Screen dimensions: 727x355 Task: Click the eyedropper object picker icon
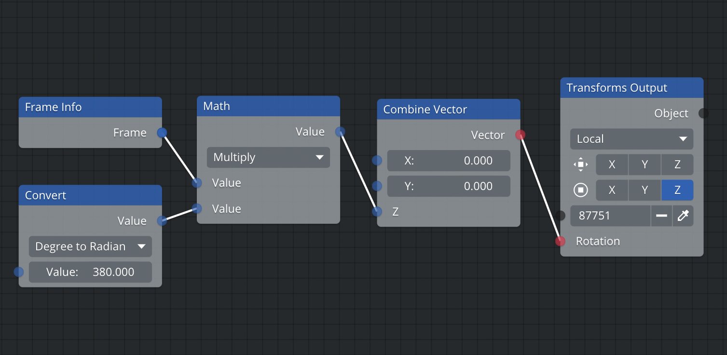683,216
